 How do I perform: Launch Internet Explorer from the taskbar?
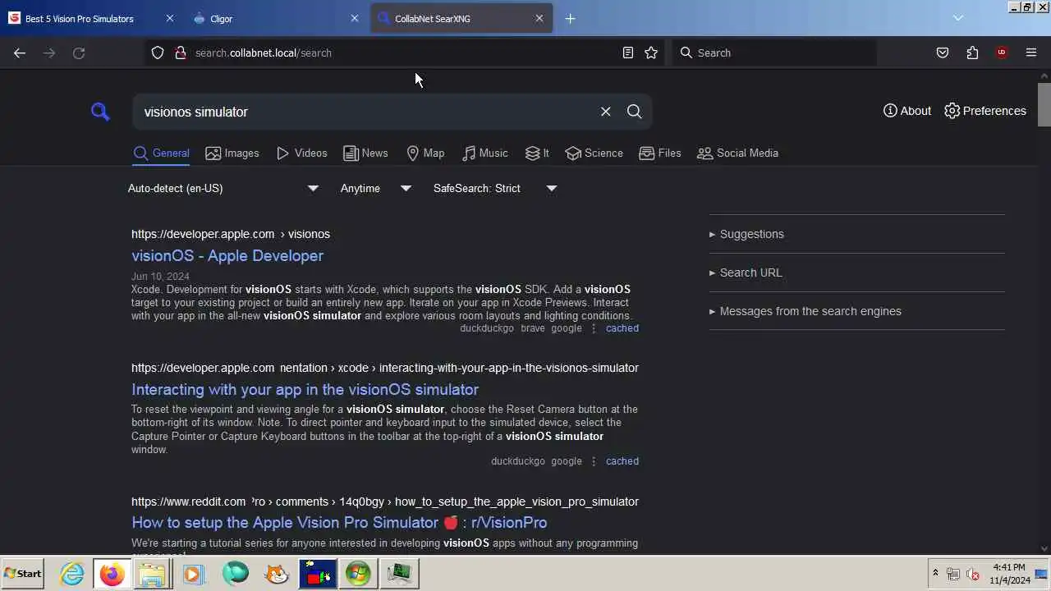point(72,574)
